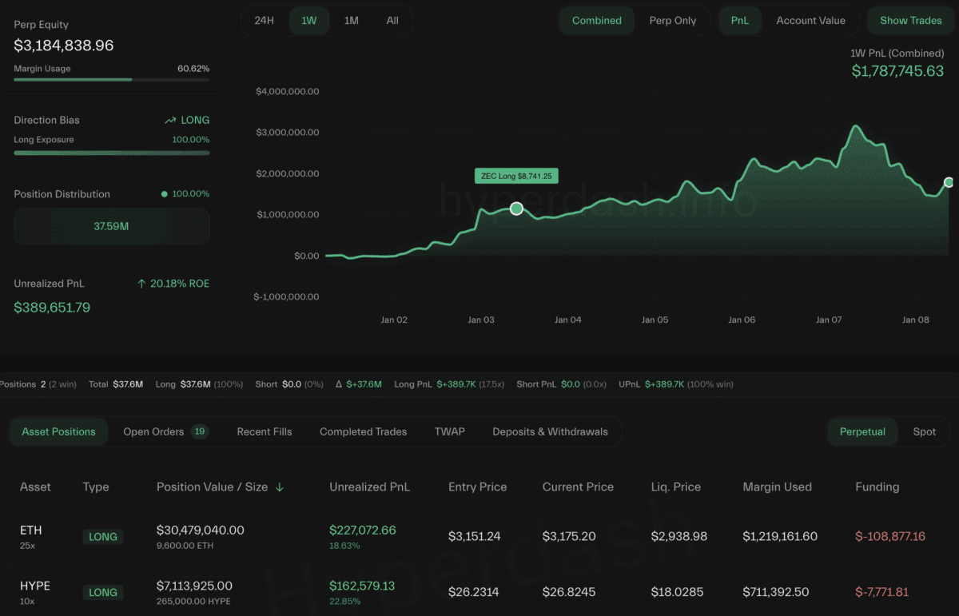Click the ZEC Long trade marker on chart
Viewport: 959px width, 616px height.
(516, 209)
